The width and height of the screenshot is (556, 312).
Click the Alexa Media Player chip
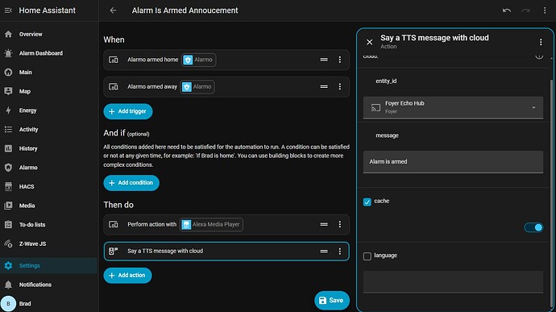pos(211,224)
